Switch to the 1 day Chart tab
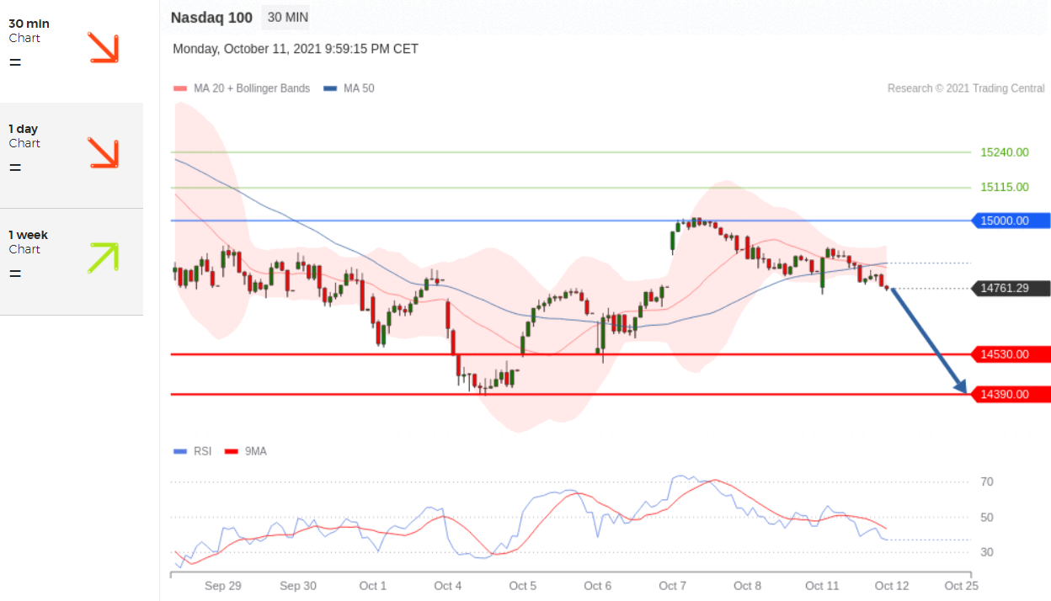Image resolution: width=1051 pixels, height=601 pixels. pos(72,156)
